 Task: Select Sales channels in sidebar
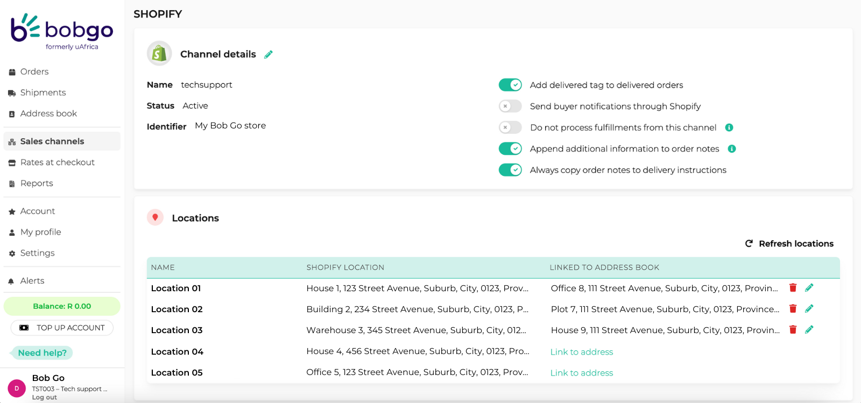point(62,141)
